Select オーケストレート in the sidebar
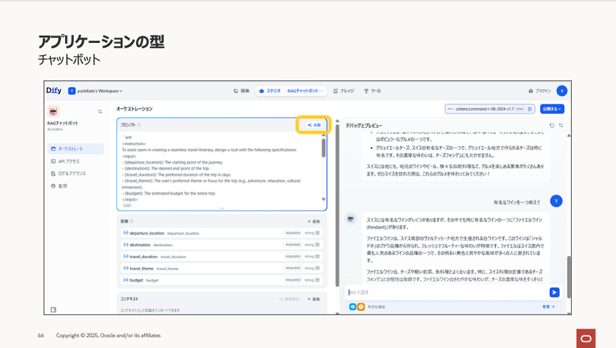The height and width of the screenshot is (348, 616). (76, 149)
